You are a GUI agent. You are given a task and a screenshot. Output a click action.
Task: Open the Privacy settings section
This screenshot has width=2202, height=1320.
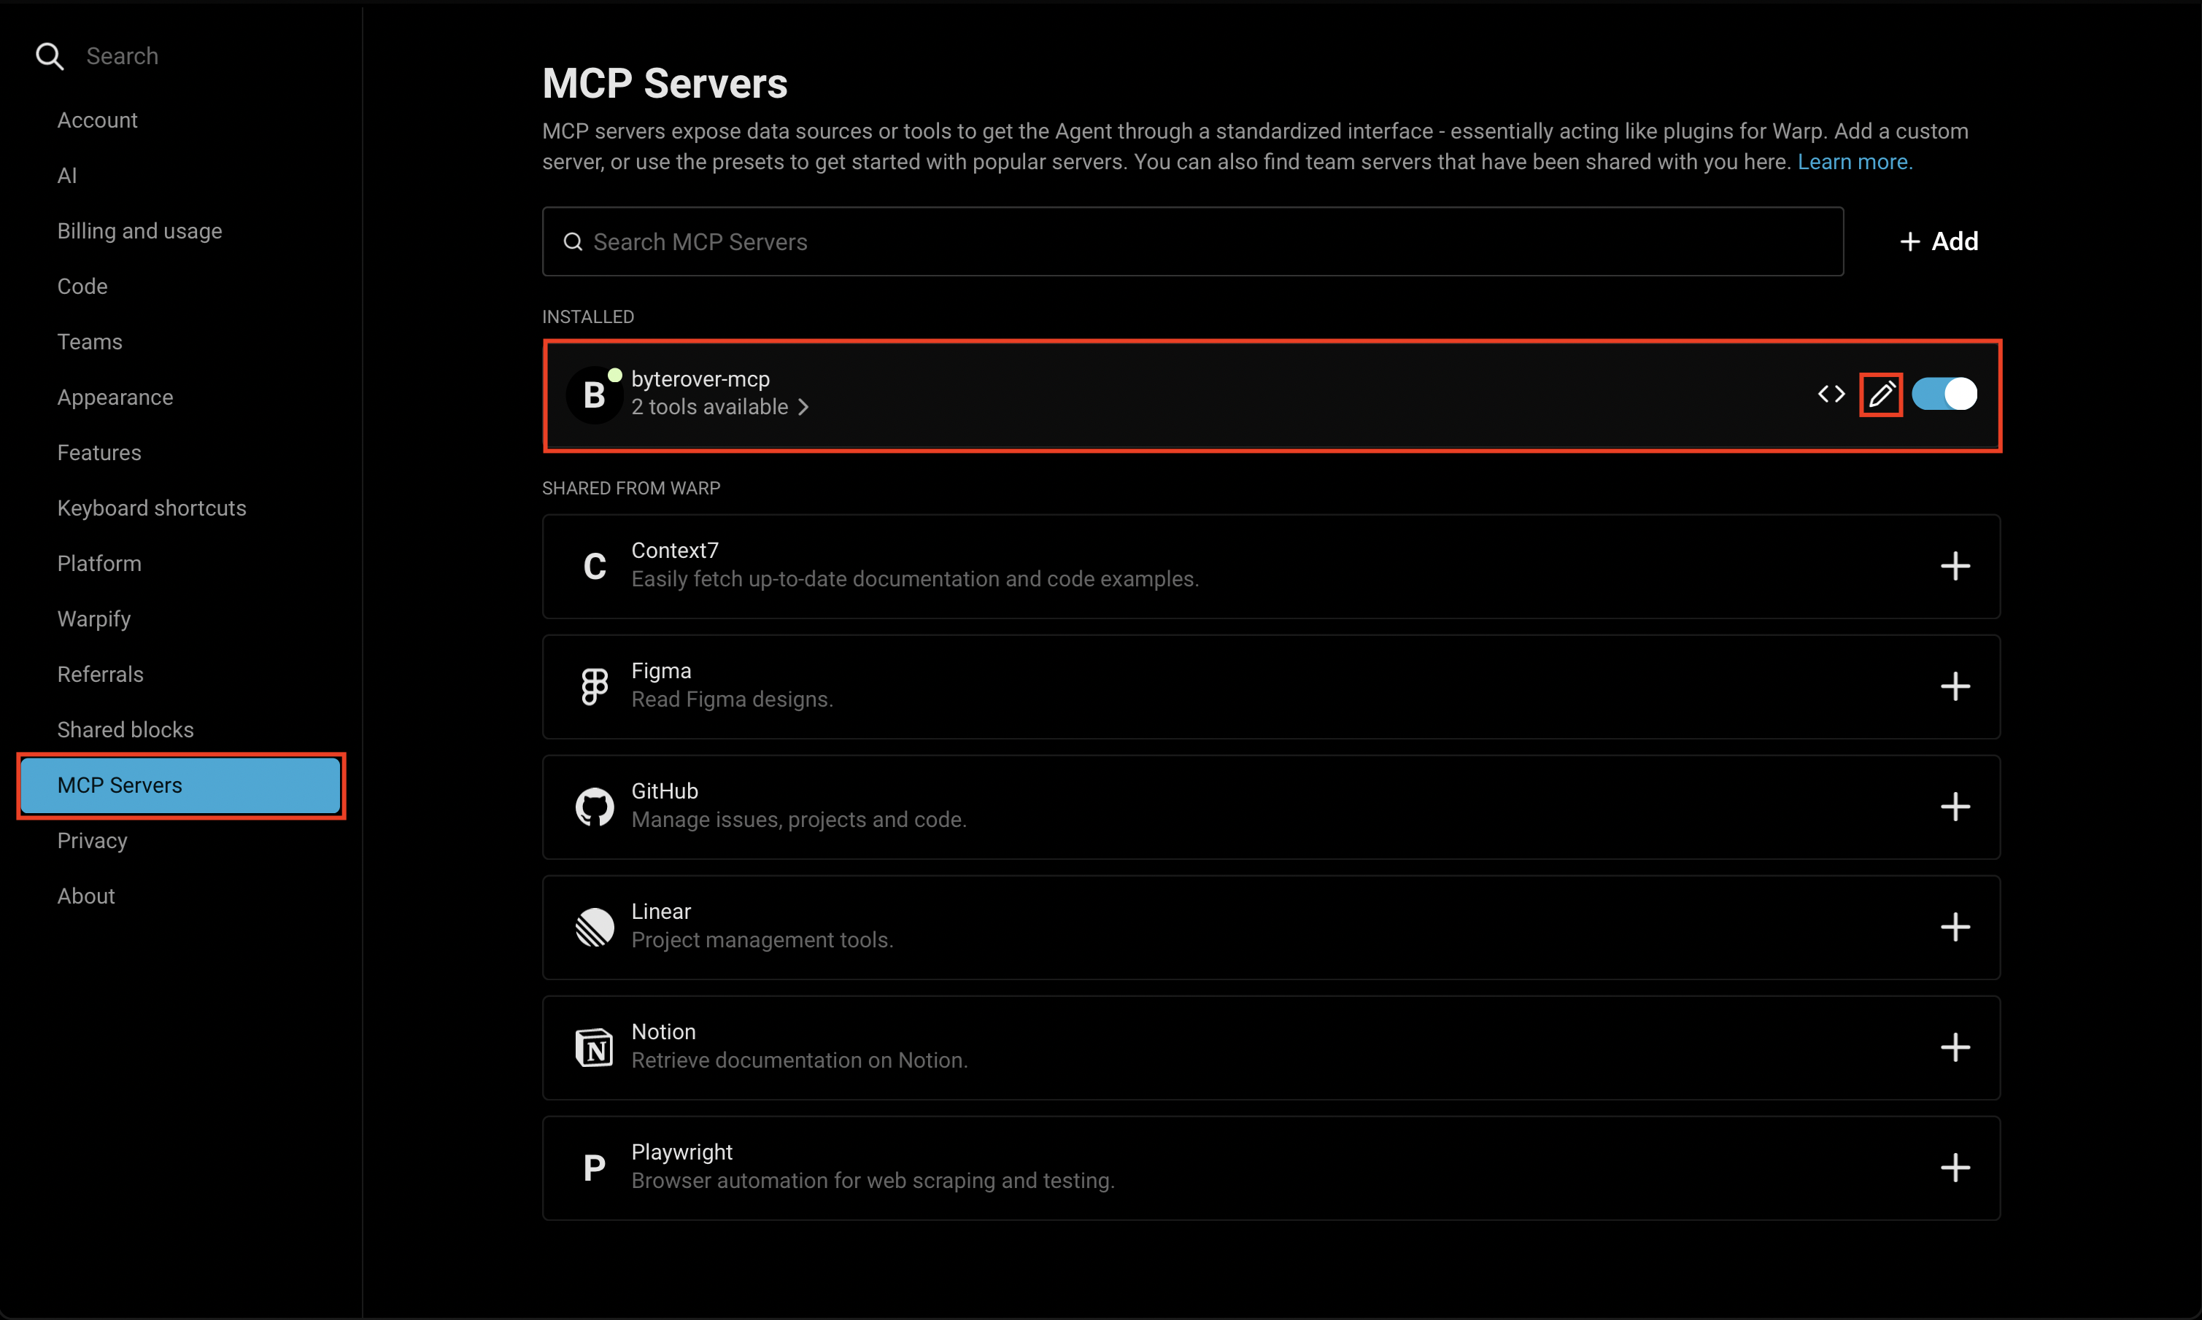(x=92, y=841)
